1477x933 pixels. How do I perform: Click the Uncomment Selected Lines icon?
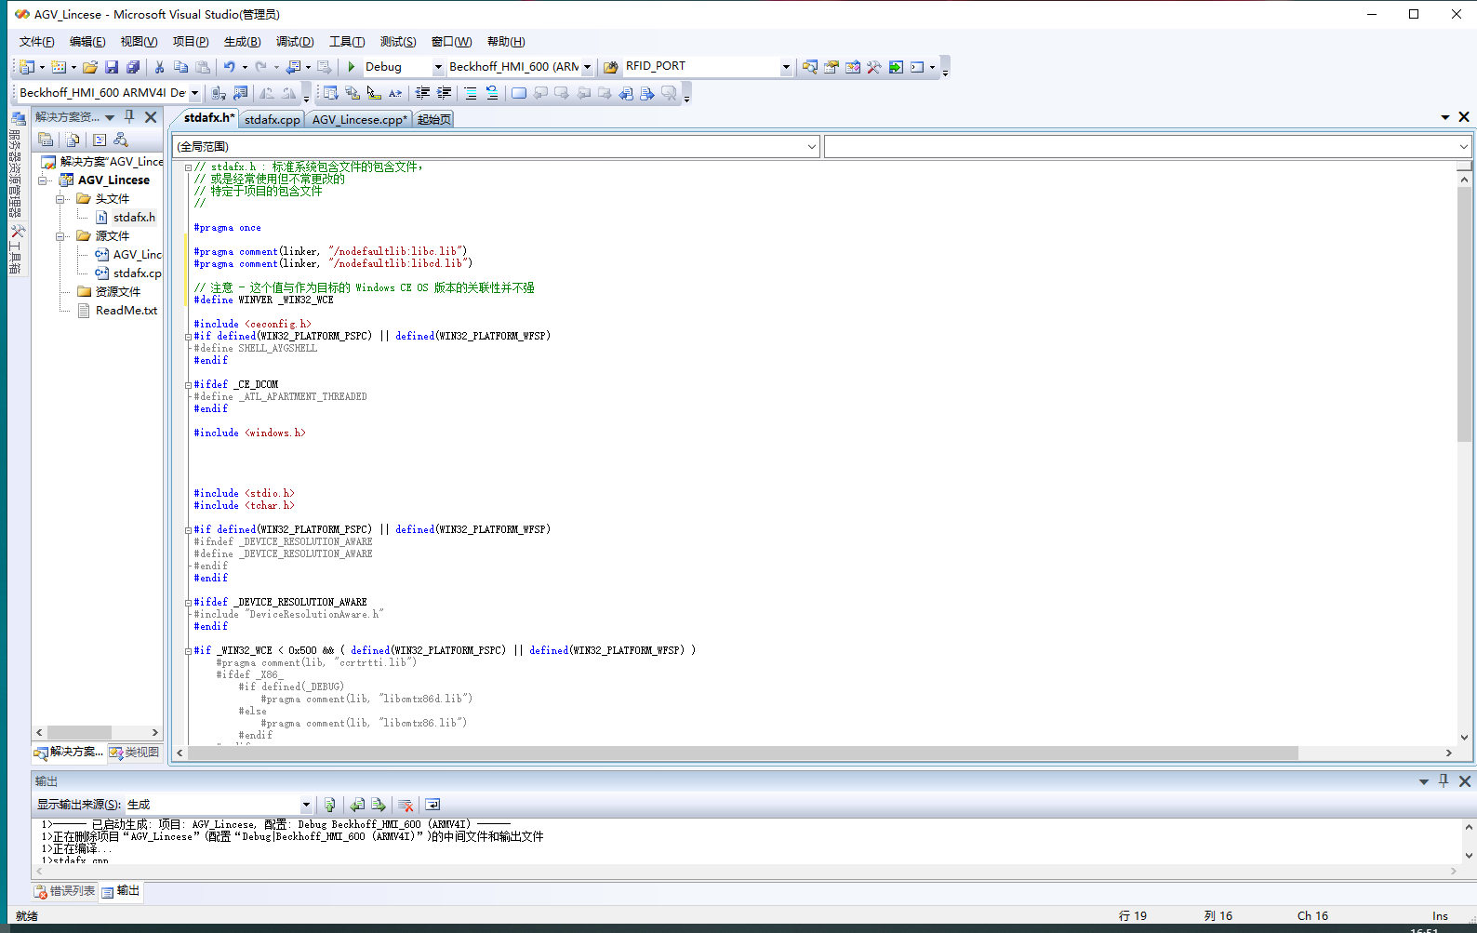click(492, 93)
